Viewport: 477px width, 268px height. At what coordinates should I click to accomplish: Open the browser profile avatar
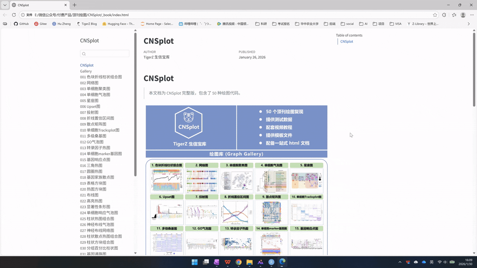tap(463, 15)
